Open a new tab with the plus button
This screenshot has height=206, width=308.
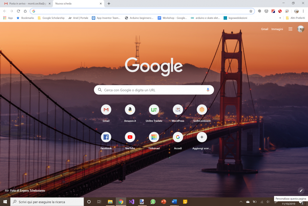point(109,4)
